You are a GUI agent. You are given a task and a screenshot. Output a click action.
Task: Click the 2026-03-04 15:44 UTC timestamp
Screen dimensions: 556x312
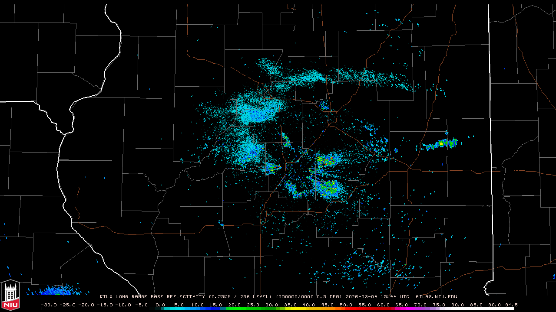point(377,297)
